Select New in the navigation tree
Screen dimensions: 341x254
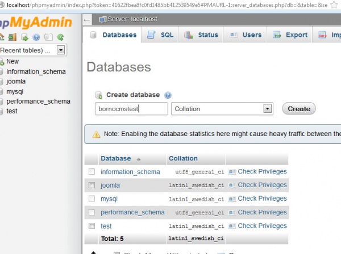[13, 61]
